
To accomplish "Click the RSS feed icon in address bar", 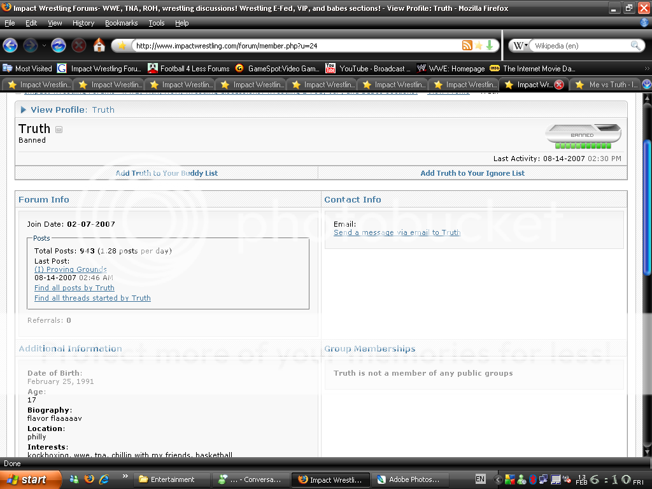I will 467,46.
